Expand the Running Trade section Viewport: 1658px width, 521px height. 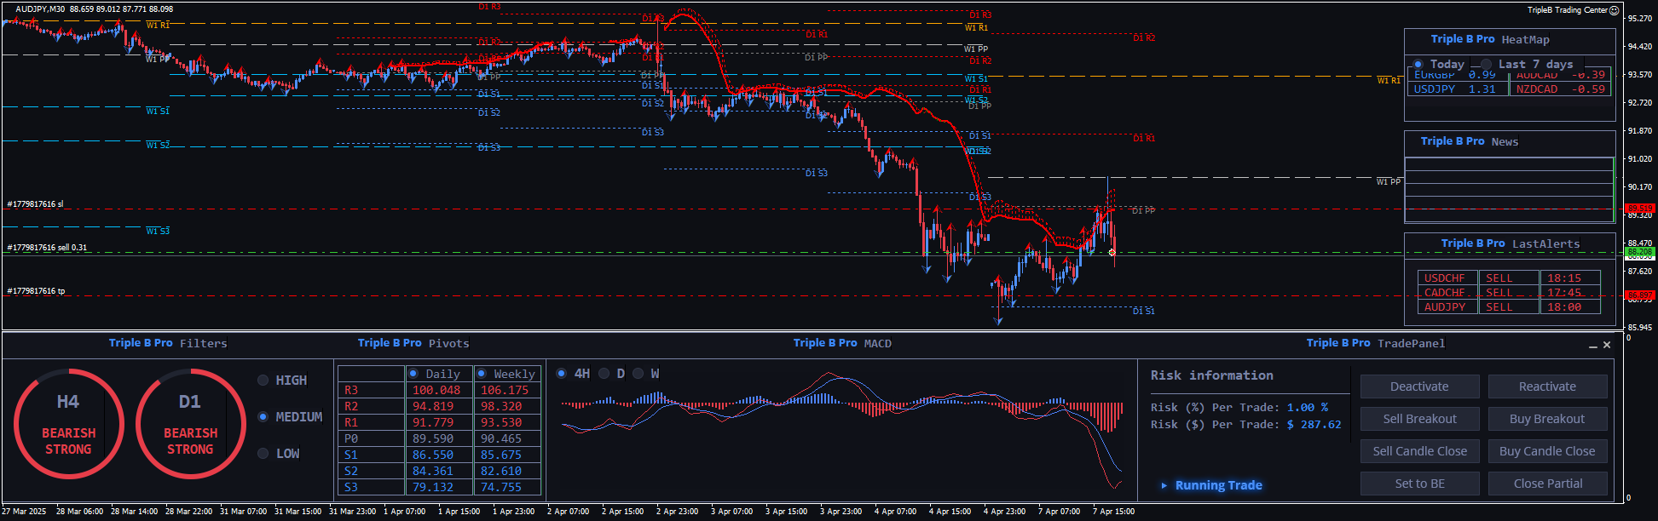(x=1164, y=485)
